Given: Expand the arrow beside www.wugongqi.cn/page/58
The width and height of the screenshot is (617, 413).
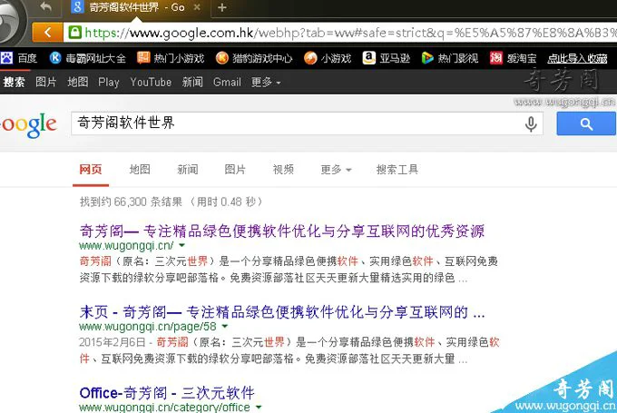Looking at the screenshot, I should point(225,327).
